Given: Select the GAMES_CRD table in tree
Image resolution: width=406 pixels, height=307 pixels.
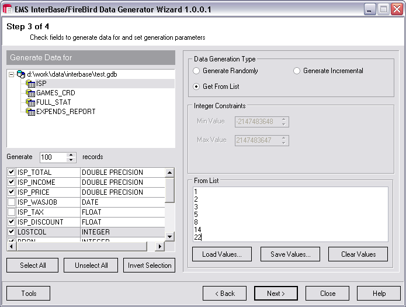Looking at the screenshot, I should [x=55, y=93].
